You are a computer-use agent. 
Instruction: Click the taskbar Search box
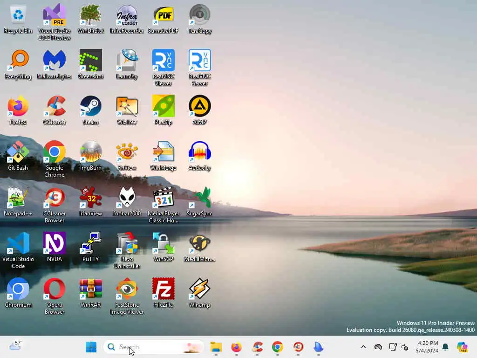pyautogui.click(x=154, y=347)
